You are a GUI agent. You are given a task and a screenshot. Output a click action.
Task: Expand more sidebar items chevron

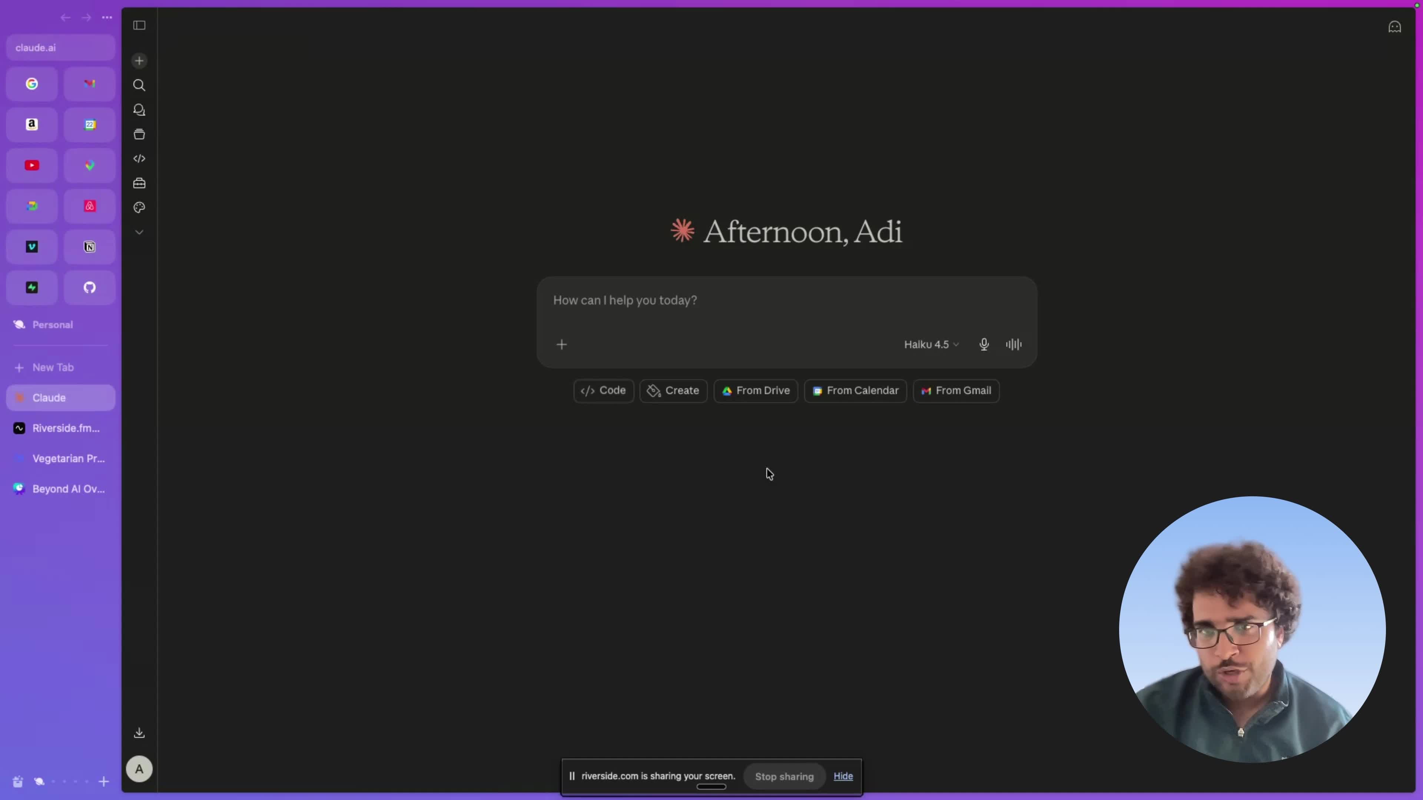coord(139,233)
